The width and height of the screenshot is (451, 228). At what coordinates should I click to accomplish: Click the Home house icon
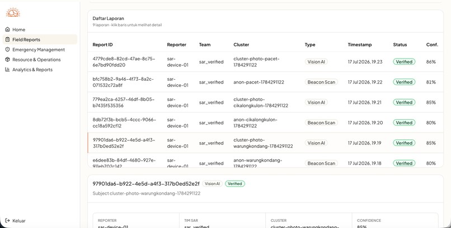click(x=7, y=30)
